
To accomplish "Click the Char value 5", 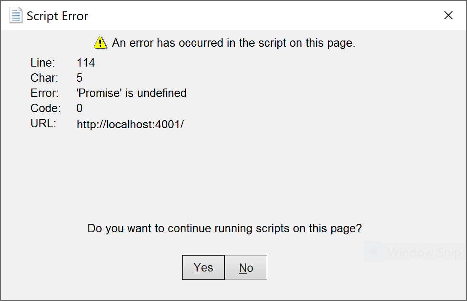I will 79,78.
